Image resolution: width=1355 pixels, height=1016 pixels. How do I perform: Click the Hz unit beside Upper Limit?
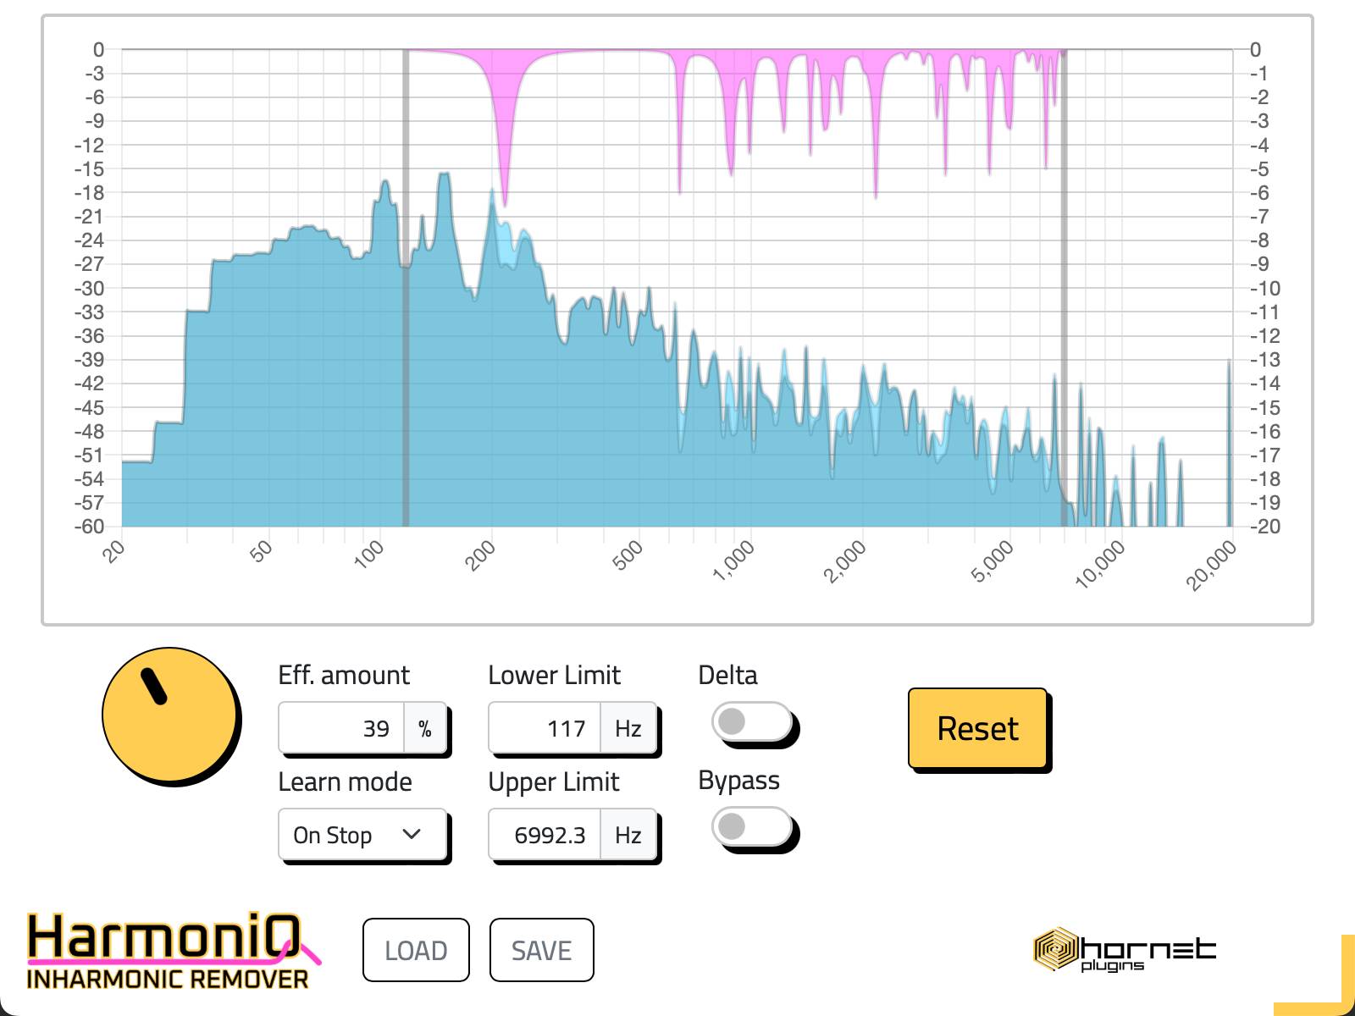point(628,835)
